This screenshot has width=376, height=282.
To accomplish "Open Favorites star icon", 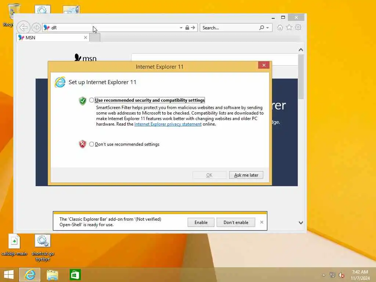I will [289, 27].
